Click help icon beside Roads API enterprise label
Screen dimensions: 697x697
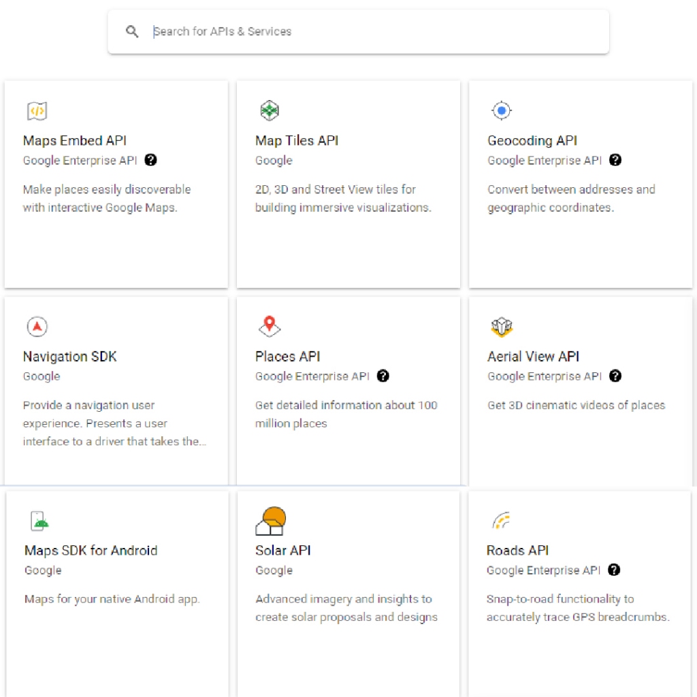point(614,570)
